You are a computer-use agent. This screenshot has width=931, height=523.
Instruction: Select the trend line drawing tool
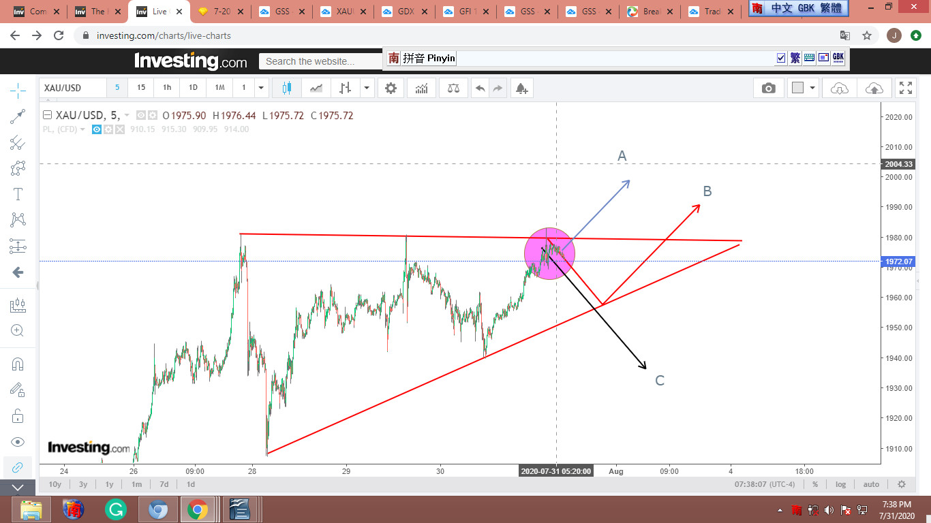[18, 116]
